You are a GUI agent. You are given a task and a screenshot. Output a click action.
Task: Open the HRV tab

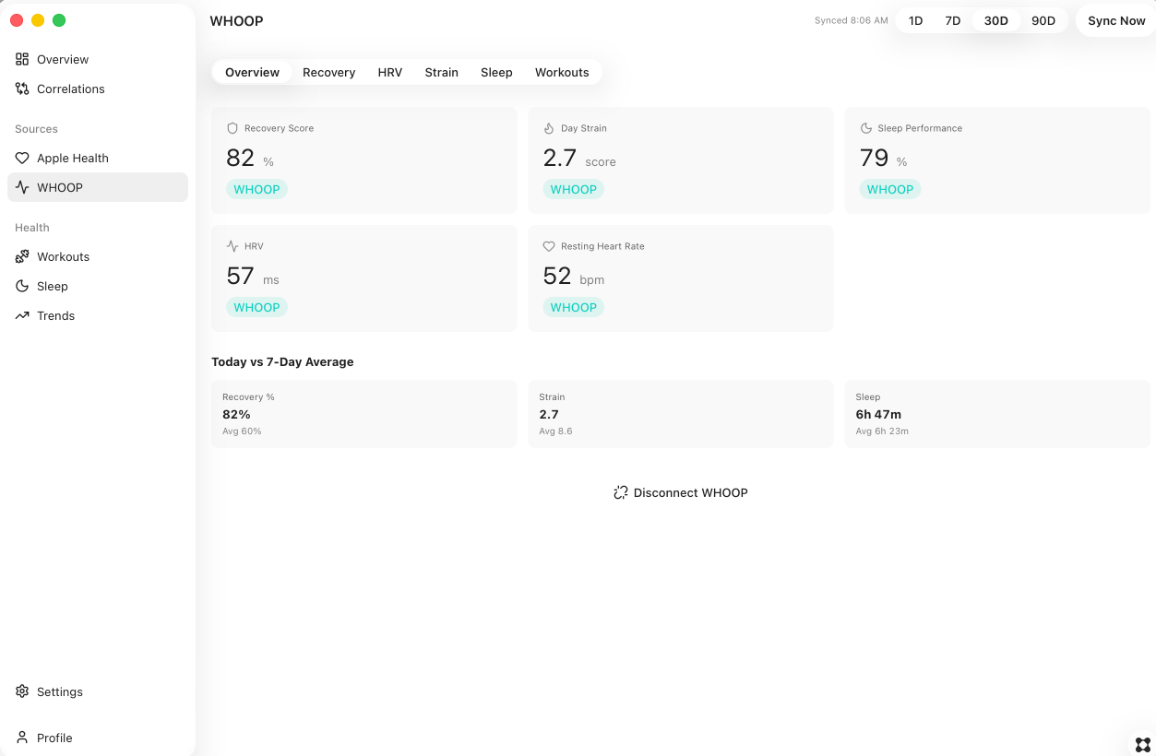(x=390, y=72)
